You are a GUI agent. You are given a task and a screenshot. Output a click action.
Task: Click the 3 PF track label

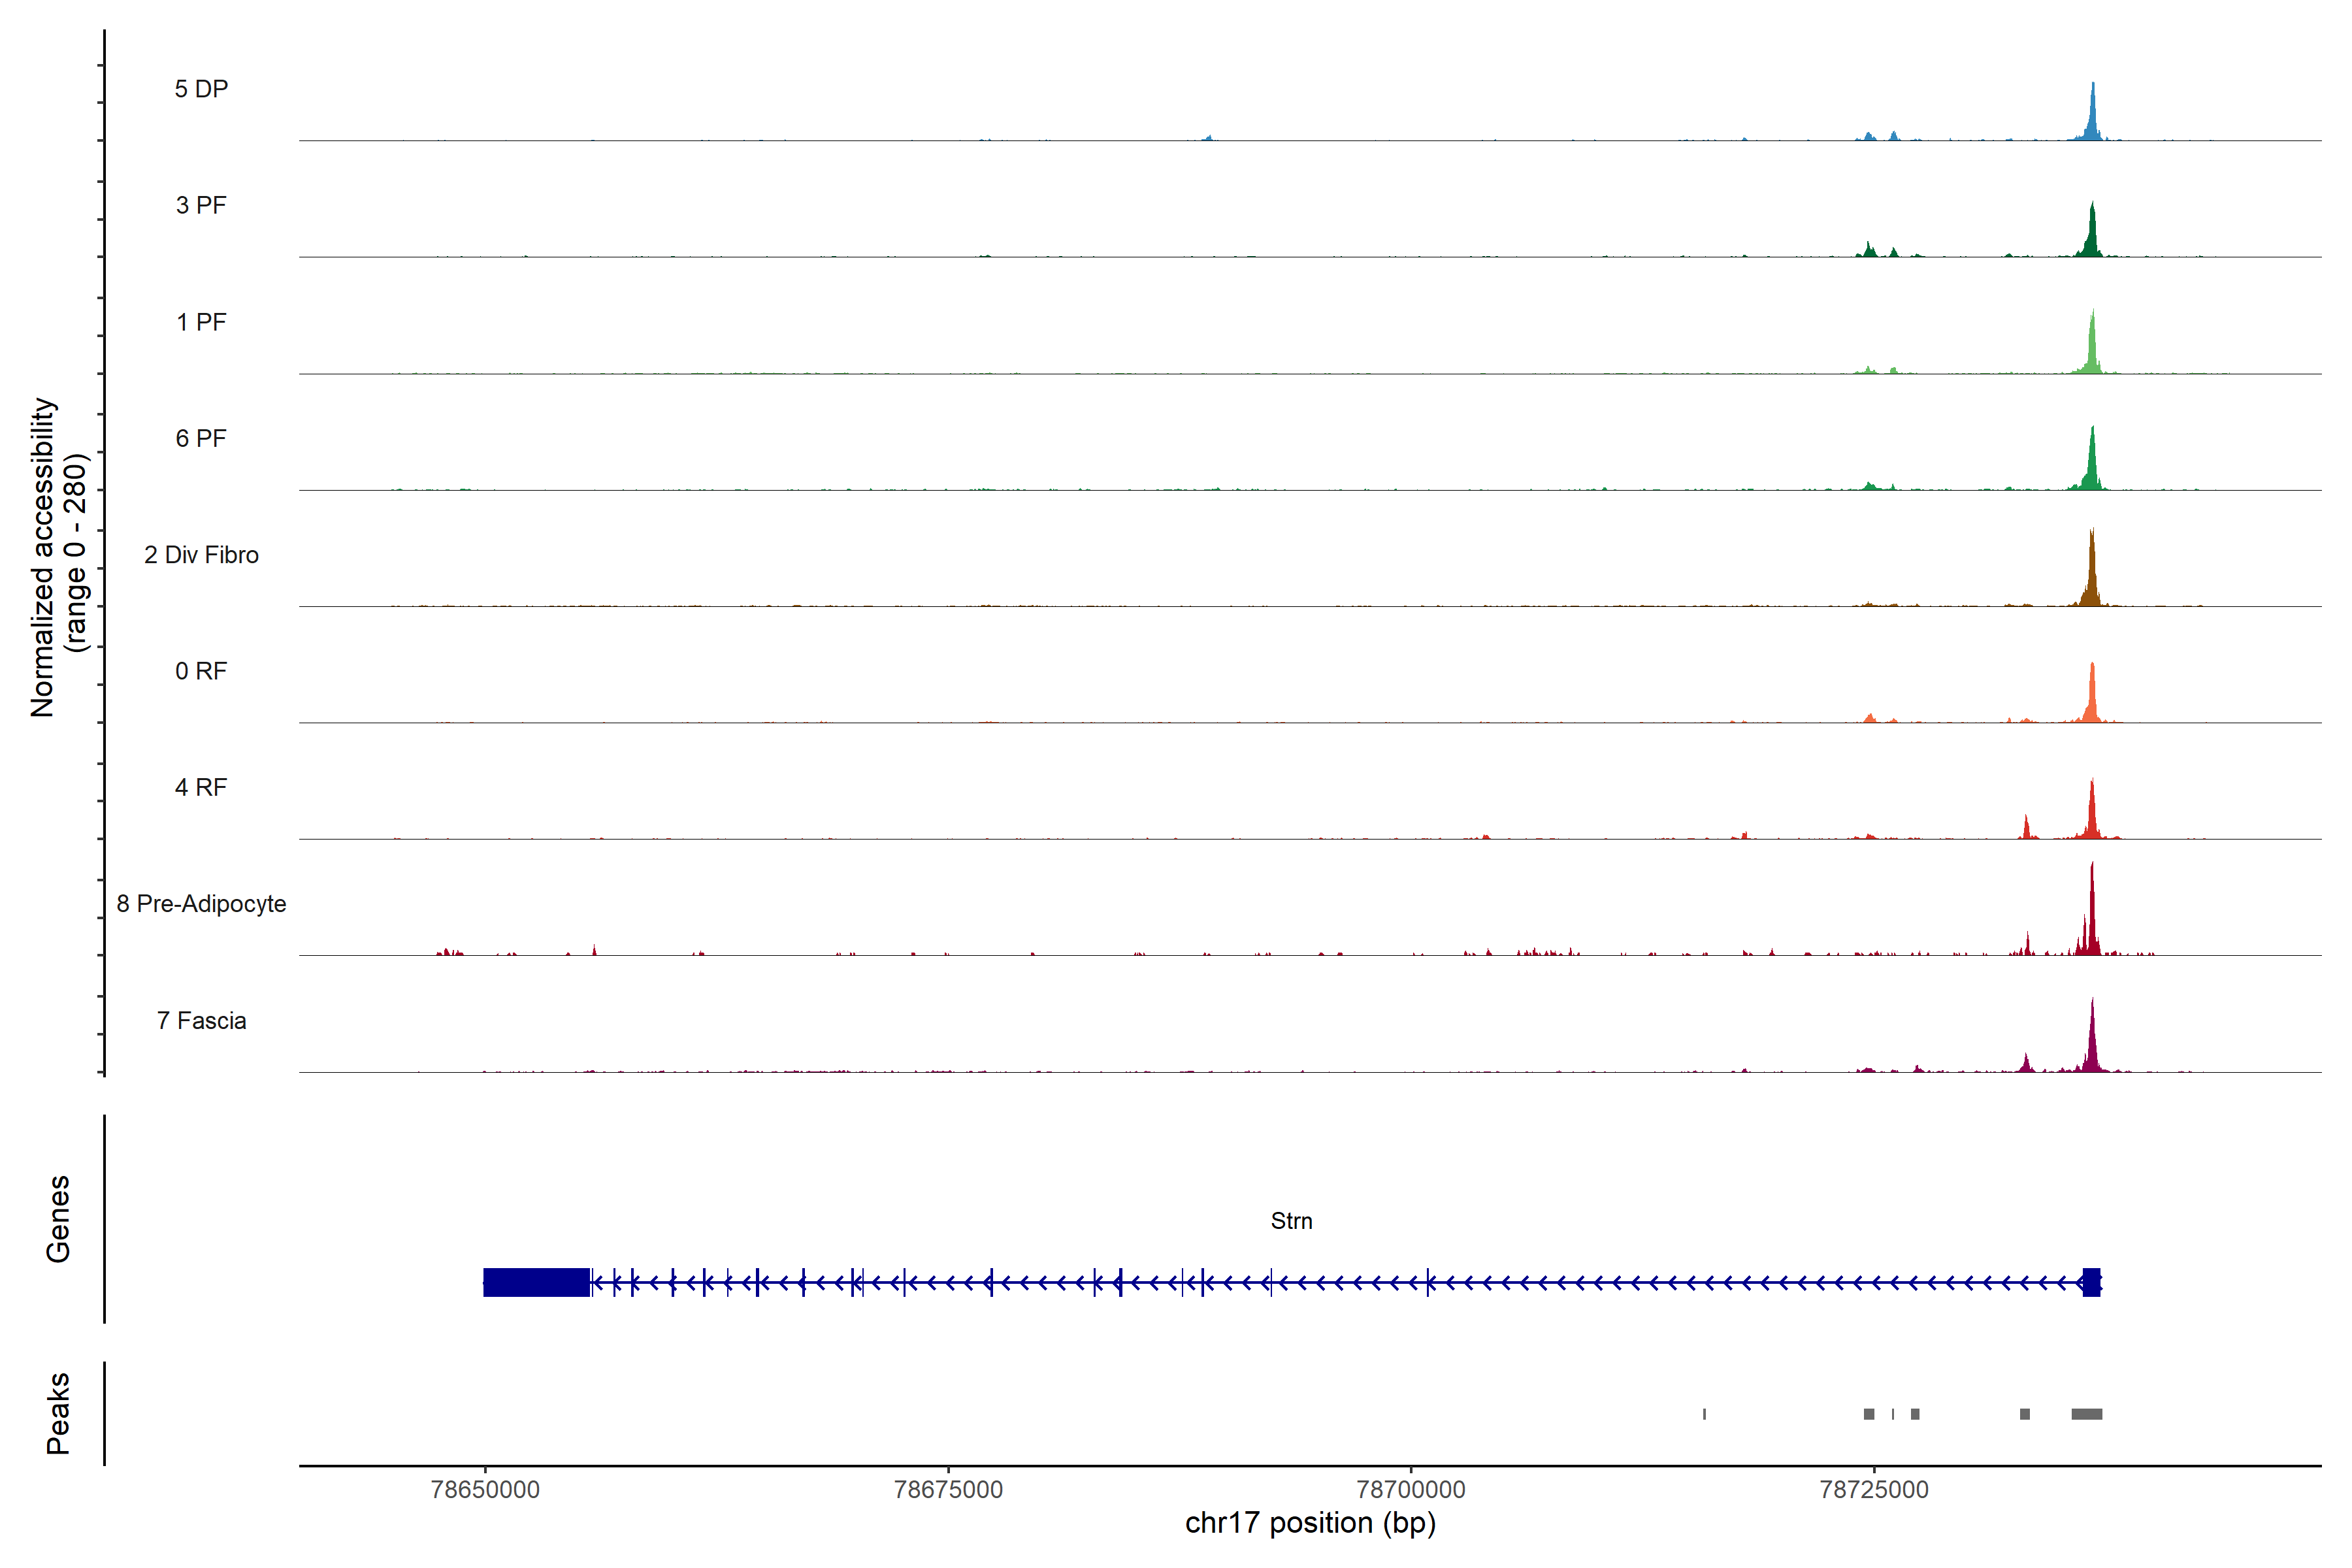(x=201, y=205)
